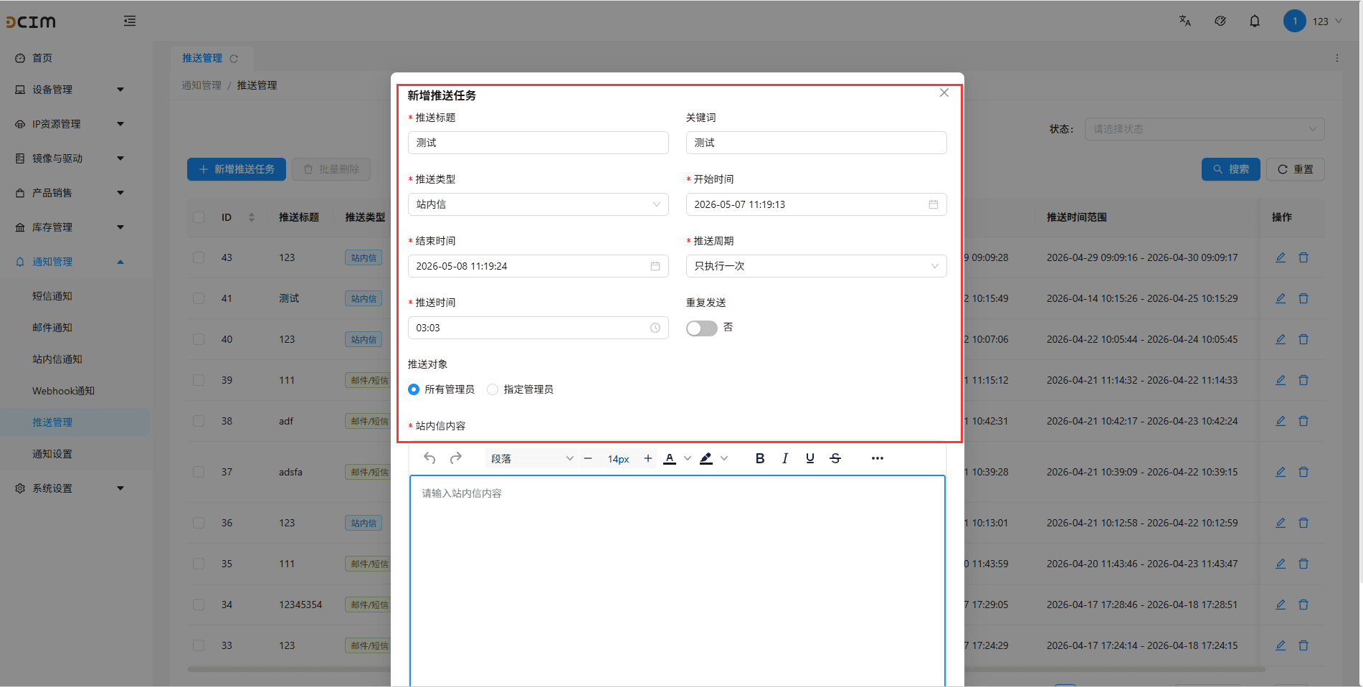This screenshot has width=1363, height=687.
Task: Open text color dropdown arrow
Action: (688, 458)
